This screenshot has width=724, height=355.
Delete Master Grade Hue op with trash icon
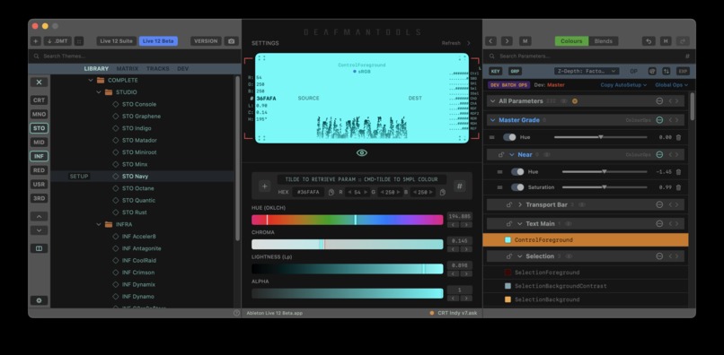point(678,137)
